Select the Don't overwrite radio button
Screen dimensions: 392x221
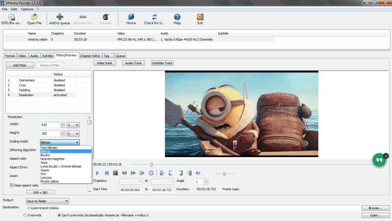(x=59, y=215)
